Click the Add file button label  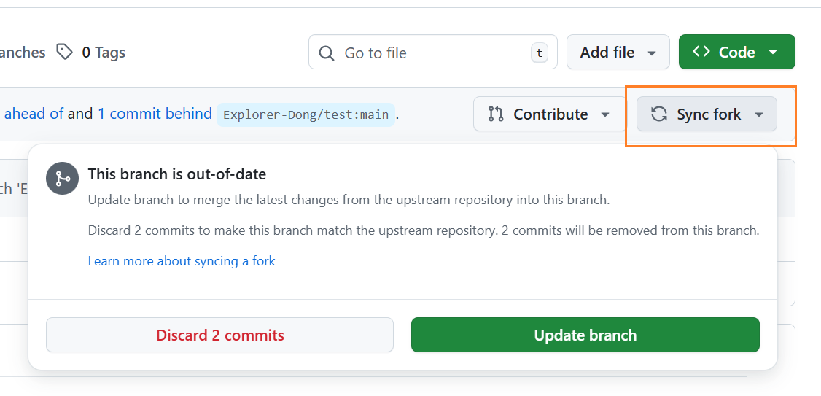click(607, 53)
